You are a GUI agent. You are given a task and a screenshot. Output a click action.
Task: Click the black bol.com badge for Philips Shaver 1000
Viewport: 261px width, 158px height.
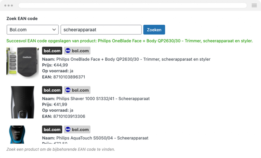(x=52, y=90)
